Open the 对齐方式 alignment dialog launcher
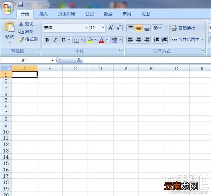This screenshot has height=196, width=211. point(203,50)
